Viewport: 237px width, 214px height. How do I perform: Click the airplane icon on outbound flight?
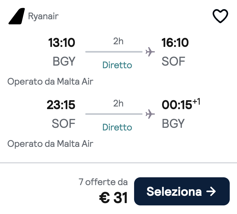click(x=150, y=52)
